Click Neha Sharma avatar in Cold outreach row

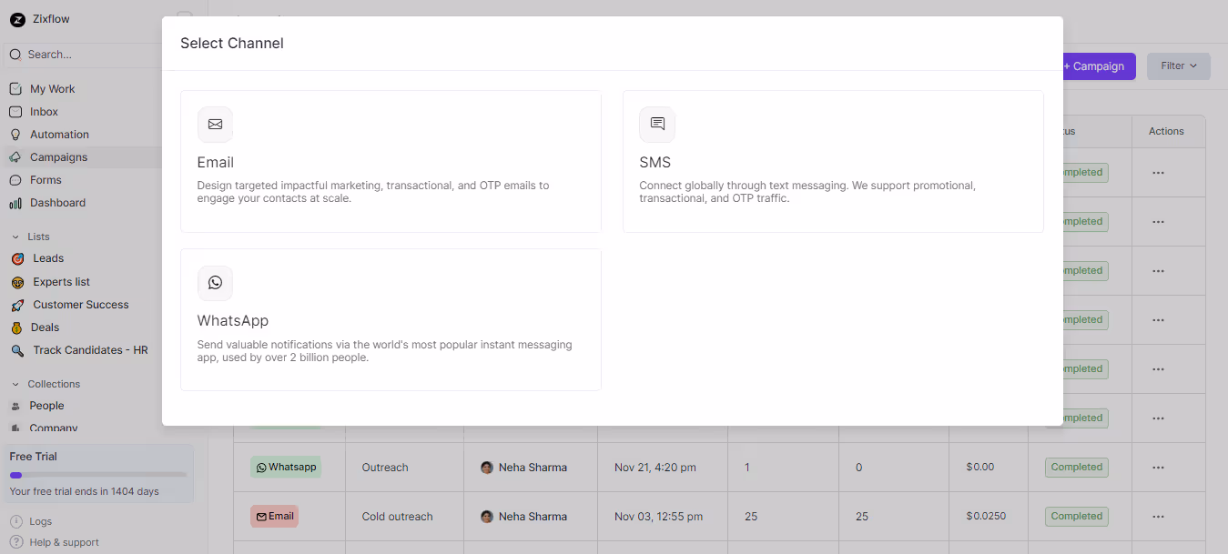(487, 517)
